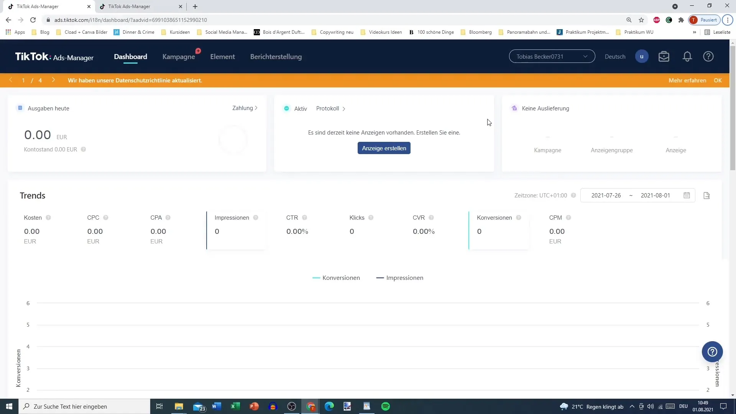The height and width of the screenshot is (414, 736).
Task: Click Mehr erfahren in the banner
Action: (687, 80)
